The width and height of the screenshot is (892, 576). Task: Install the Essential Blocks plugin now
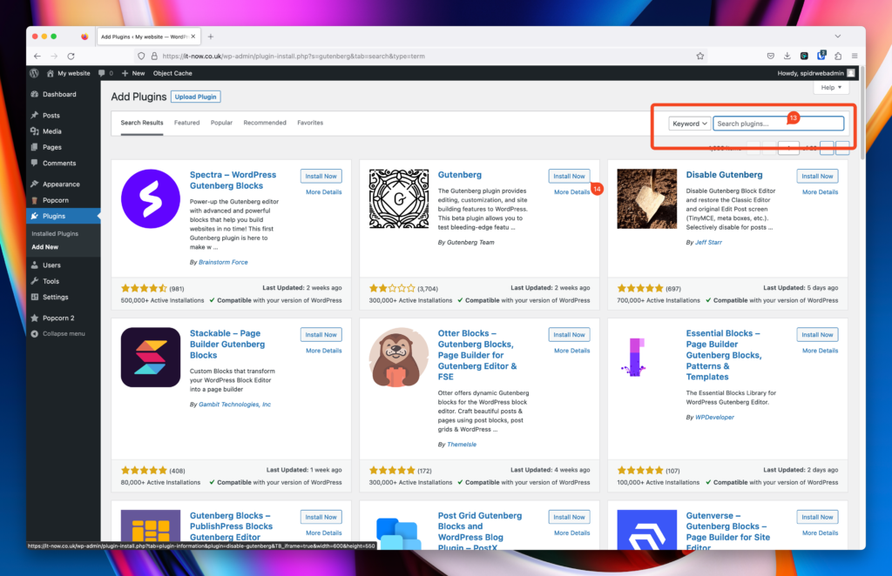point(817,335)
